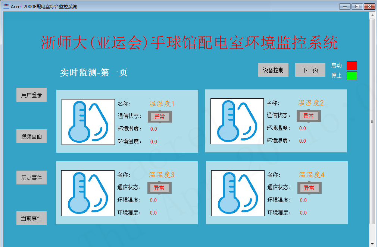Click 环境湿度 value 0.0 of 温湿度4

(x=303, y=213)
